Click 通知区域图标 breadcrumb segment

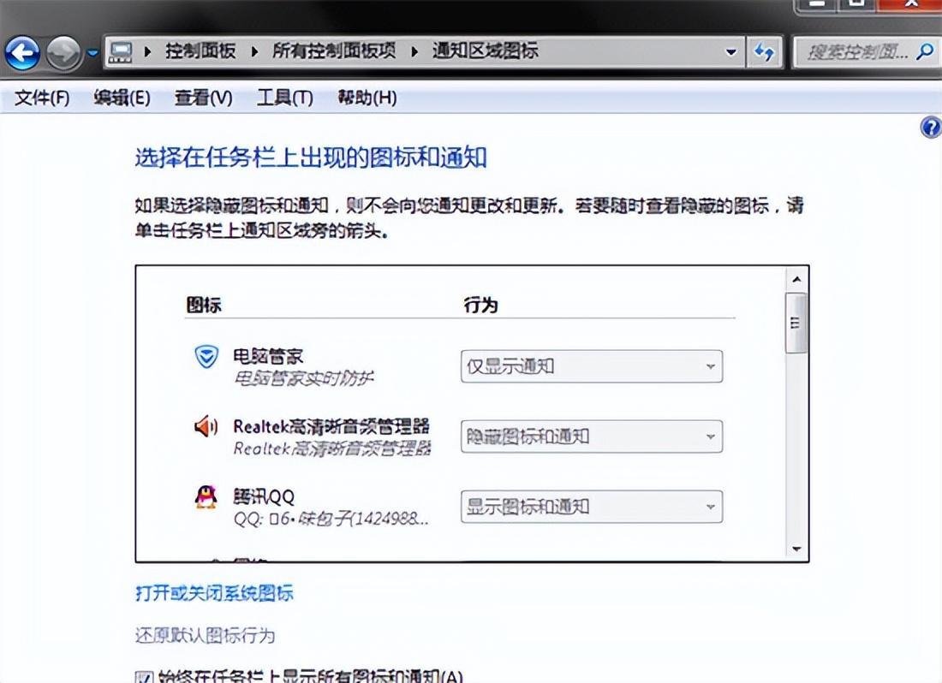coord(485,51)
